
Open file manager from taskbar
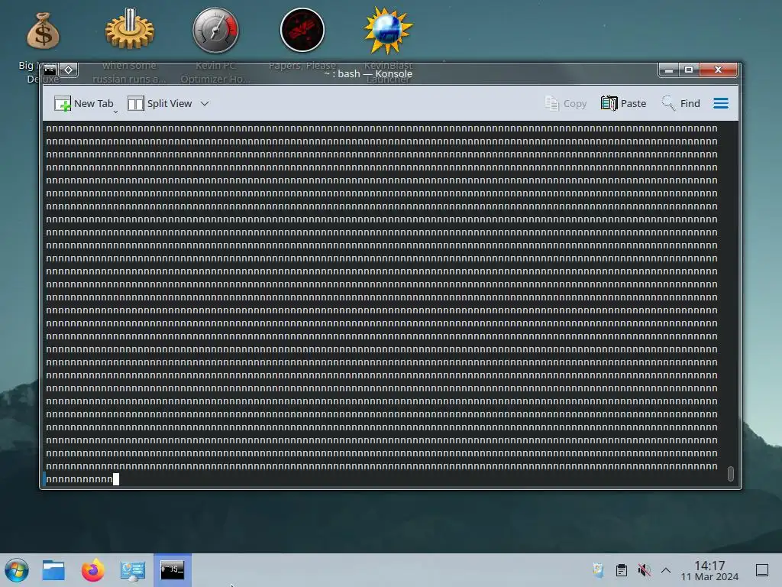(53, 570)
